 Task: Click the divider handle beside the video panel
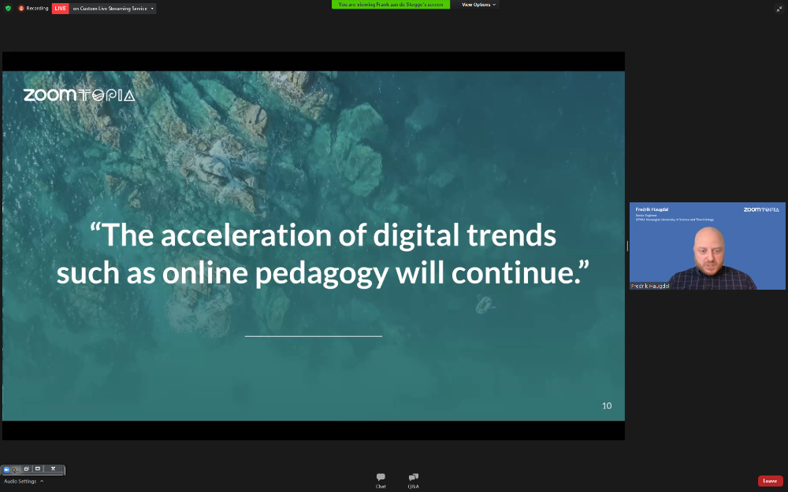(627, 246)
